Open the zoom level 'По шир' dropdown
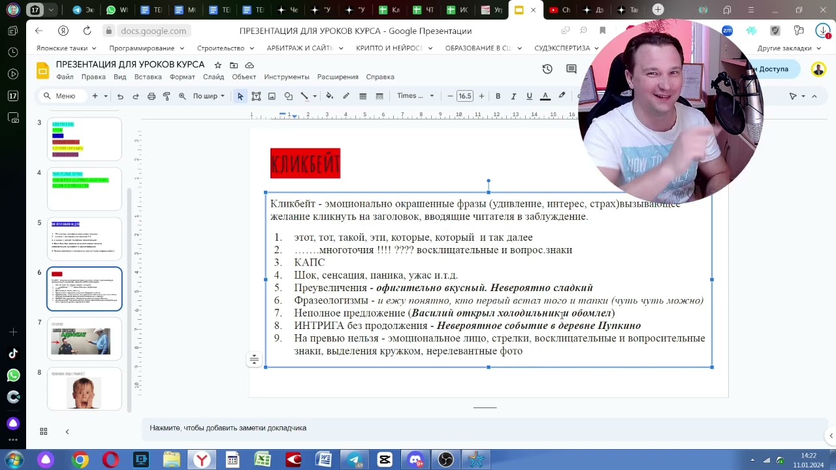 (208, 96)
